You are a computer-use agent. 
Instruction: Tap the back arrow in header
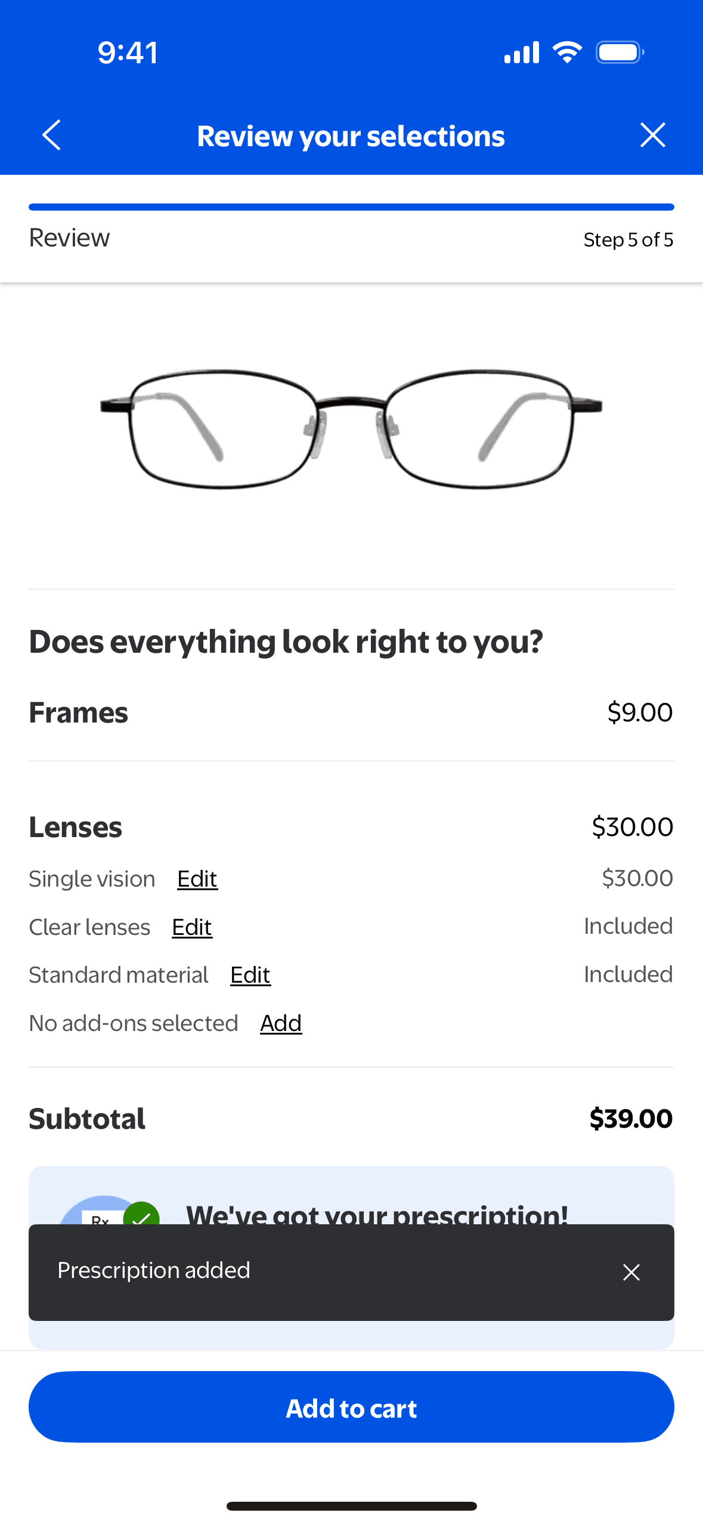click(x=52, y=135)
